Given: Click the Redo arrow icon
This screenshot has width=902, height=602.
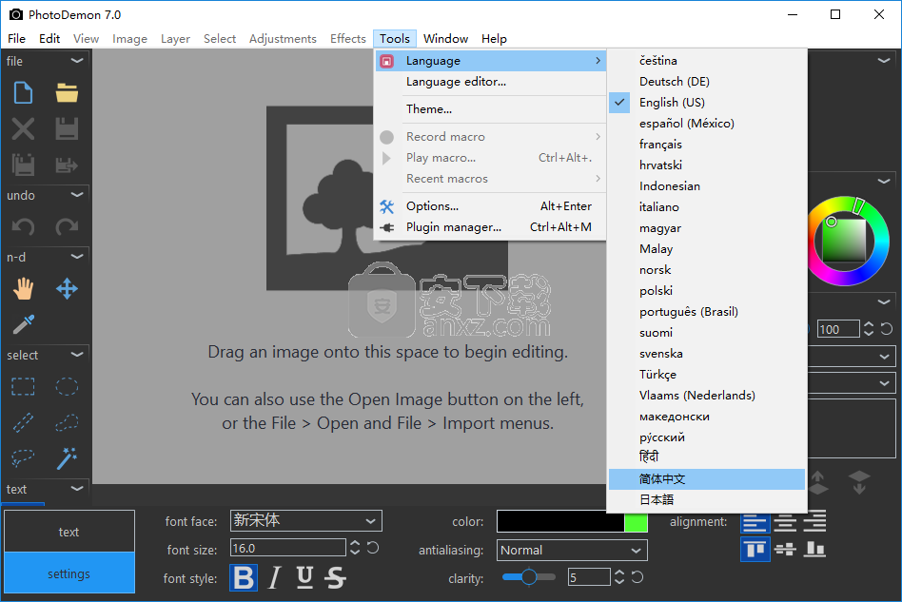Looking at the screenshot, I should pyautogui.click(x=67, y=226).
